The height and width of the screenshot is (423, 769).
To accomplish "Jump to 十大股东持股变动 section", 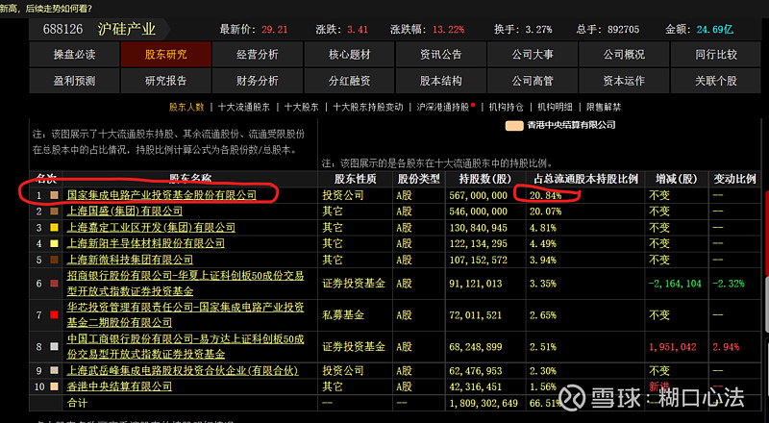I will [x=368, y=107].
